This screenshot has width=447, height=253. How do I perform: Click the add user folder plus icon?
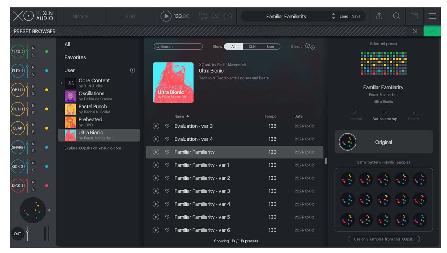click(133, 70)
